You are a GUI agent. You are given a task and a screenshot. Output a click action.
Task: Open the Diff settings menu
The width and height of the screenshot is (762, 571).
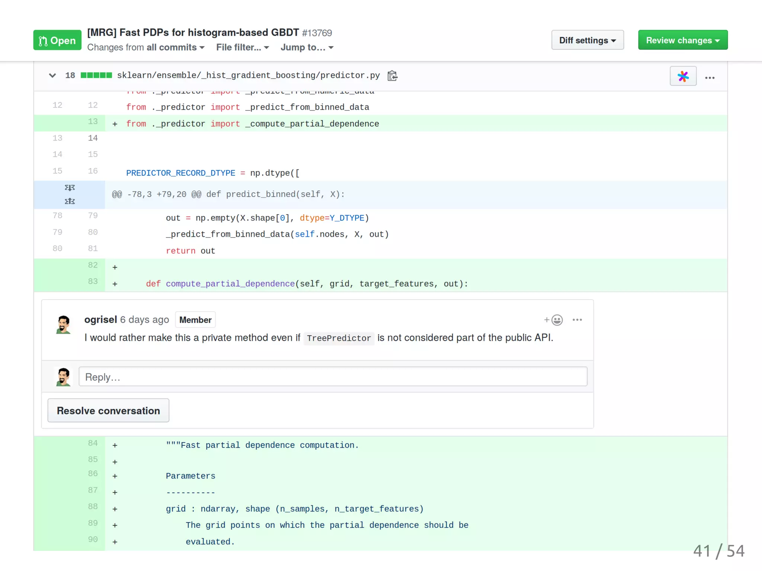pyautogui.click(x=587, y=40)
